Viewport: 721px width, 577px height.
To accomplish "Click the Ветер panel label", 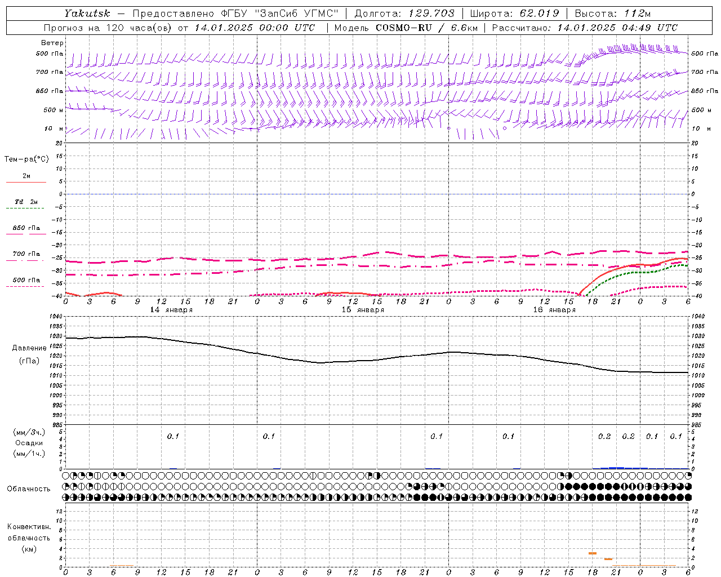I will [x=52, y=43].
